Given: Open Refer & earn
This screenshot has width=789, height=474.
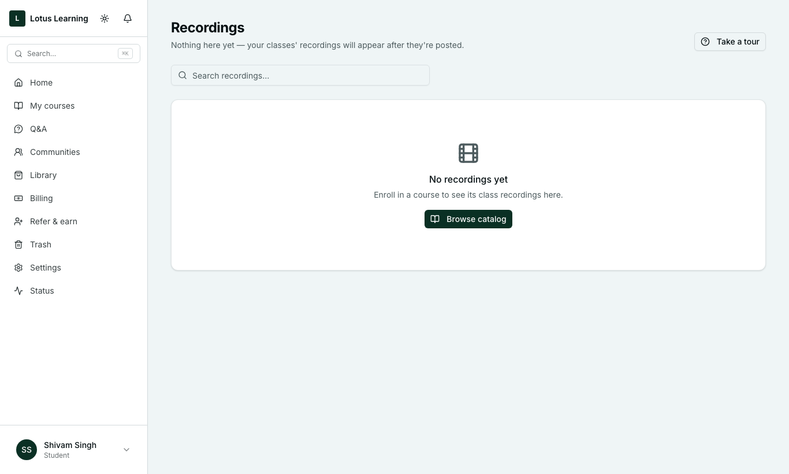Looking at the screenshot, I should point(73,221).
